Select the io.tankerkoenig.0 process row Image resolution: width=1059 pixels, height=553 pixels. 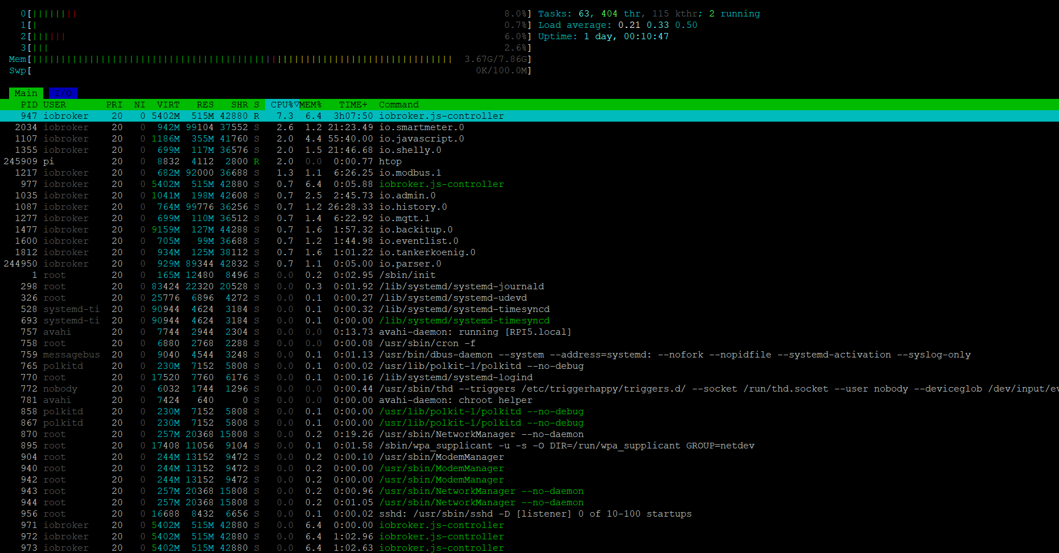coord(529,252)
